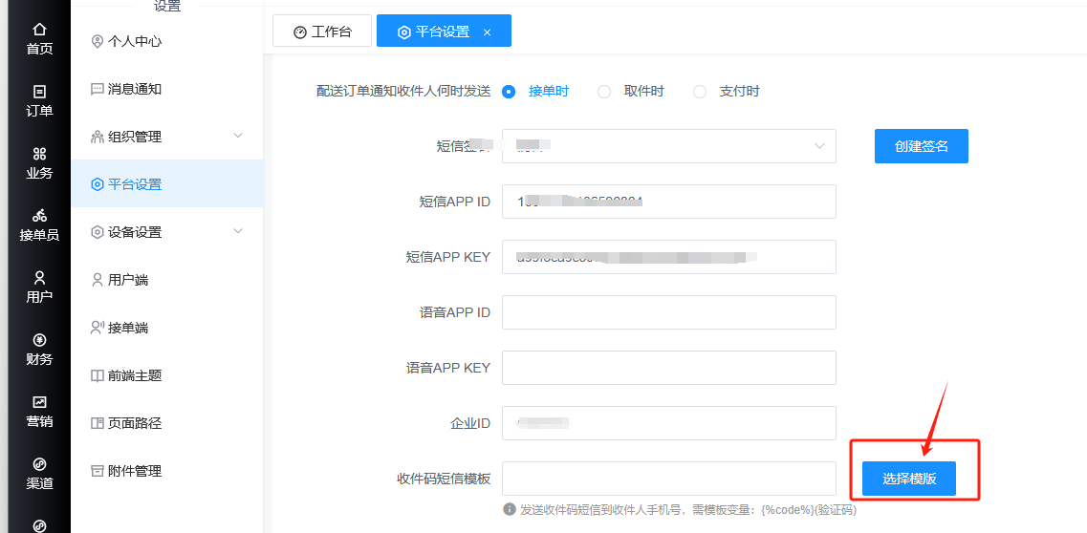The height and width of the screenshot is (533, 1087).
Task: Open 前端主题 menu item
Action: 166,375
